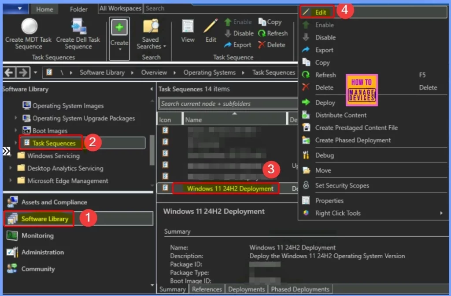Expand the Boot Images node arrow

[15, 130]
